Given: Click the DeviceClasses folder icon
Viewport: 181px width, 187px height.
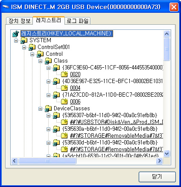Looking at the screenshot, I should tap(48, 109).
